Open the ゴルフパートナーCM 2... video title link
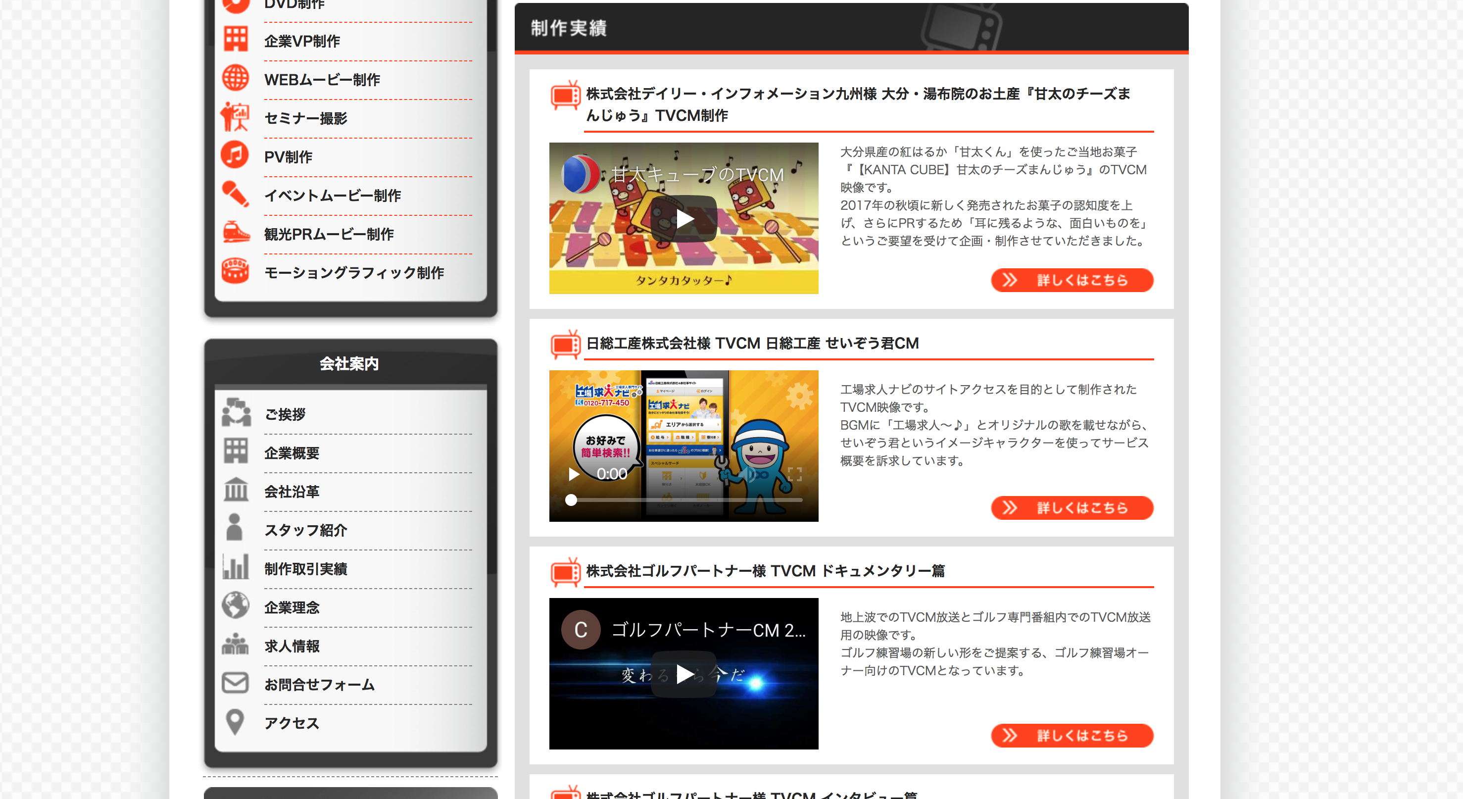Screen dimensions: 1463x799 (x=708, y=630)
